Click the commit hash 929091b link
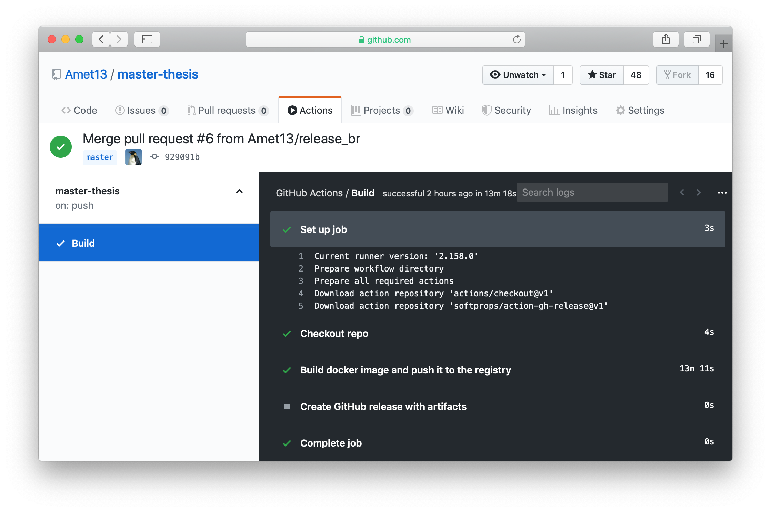 [x=185, y=157]
